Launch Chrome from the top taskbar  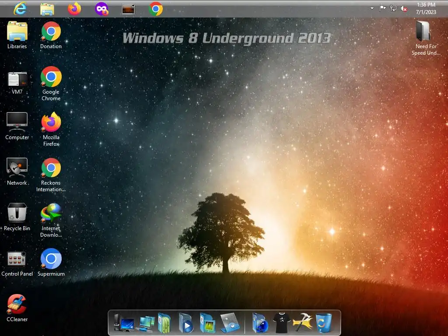(x=156, y=9)
